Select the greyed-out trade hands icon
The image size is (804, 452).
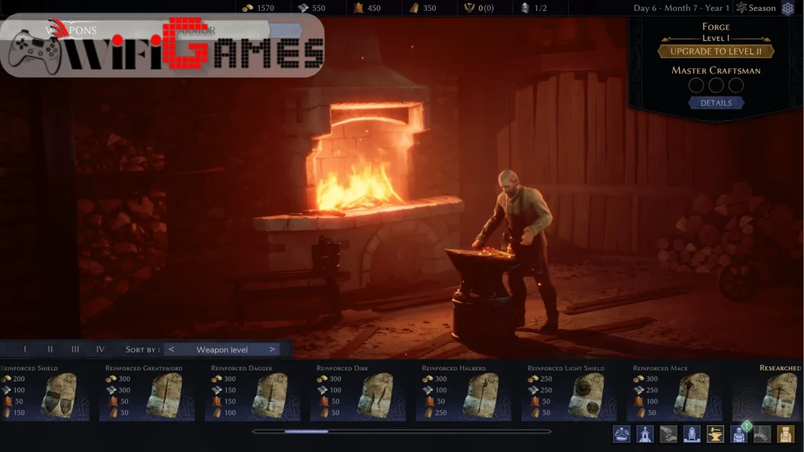click(x=669, y=434)
